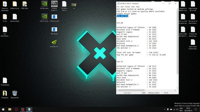Open the 'PNG Files' folder on desktop

tap(25, 5)
